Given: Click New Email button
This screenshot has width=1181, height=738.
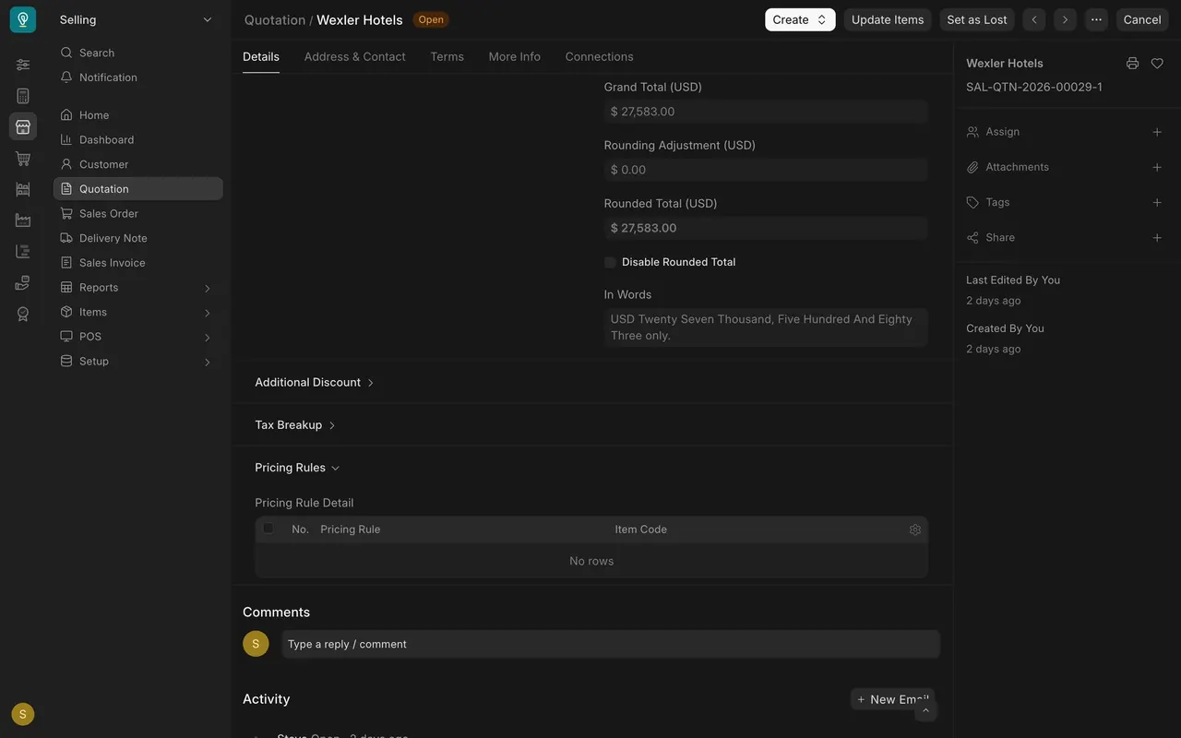Looking at the screenshot, I should (x=892, y=699).
